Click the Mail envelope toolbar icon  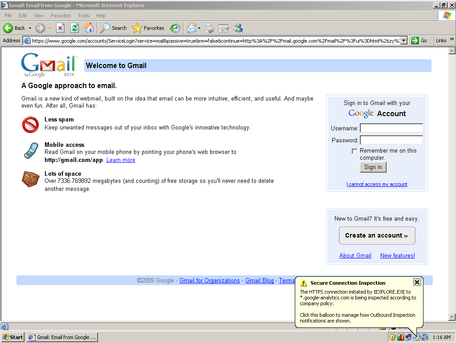[x=191, y=28]
